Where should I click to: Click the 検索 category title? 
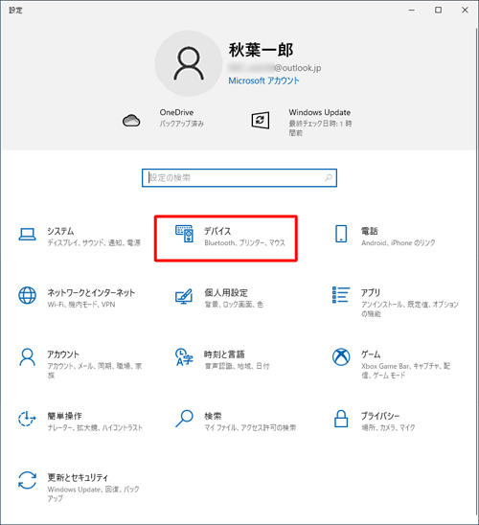[213, 416]
